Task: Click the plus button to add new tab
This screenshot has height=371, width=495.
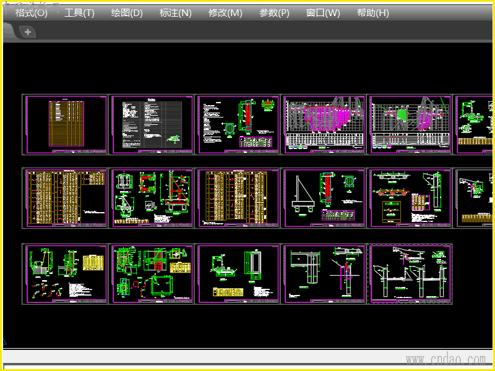Action: pyautogui.click(x=28, y=32)
